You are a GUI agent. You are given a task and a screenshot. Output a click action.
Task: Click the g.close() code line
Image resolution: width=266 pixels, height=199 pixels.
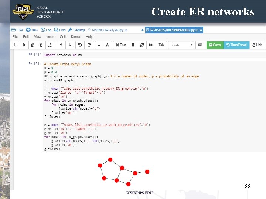pos(52,149)
